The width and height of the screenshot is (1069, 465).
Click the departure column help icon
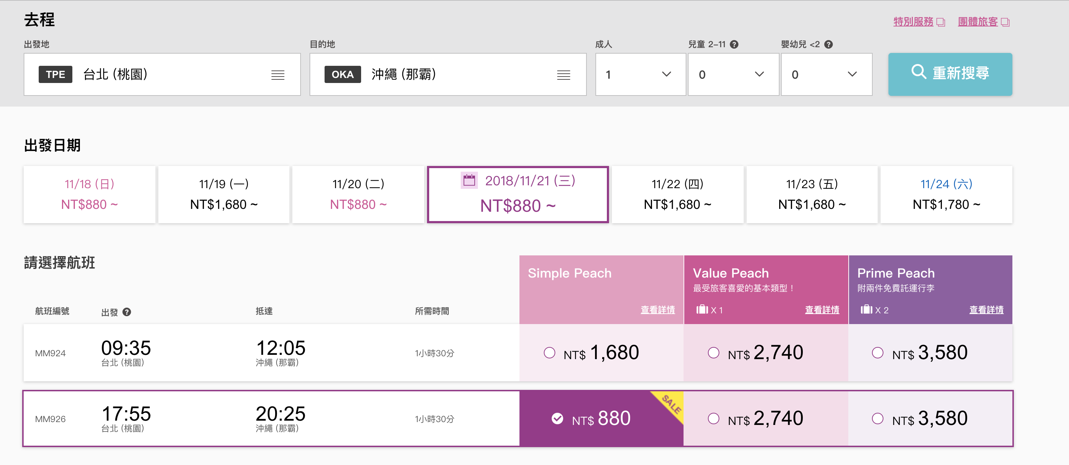pyautogui.click(x=127, y=312)
